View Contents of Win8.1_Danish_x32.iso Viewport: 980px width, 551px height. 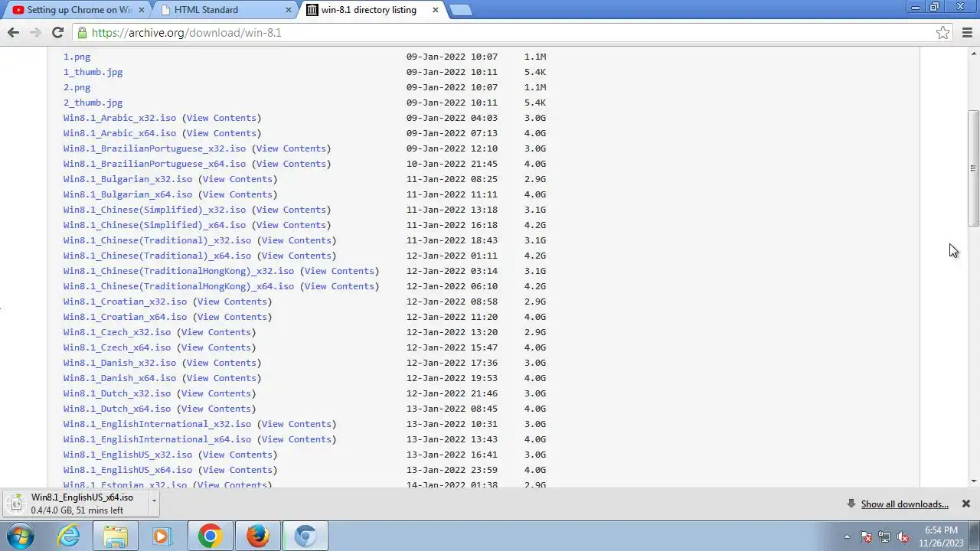[x=221, y=363]
